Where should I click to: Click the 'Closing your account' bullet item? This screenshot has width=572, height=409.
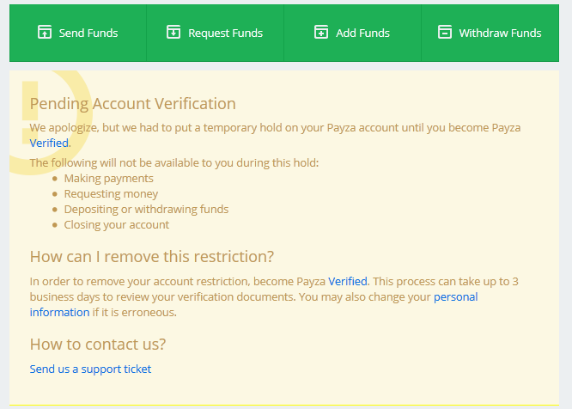116,224
